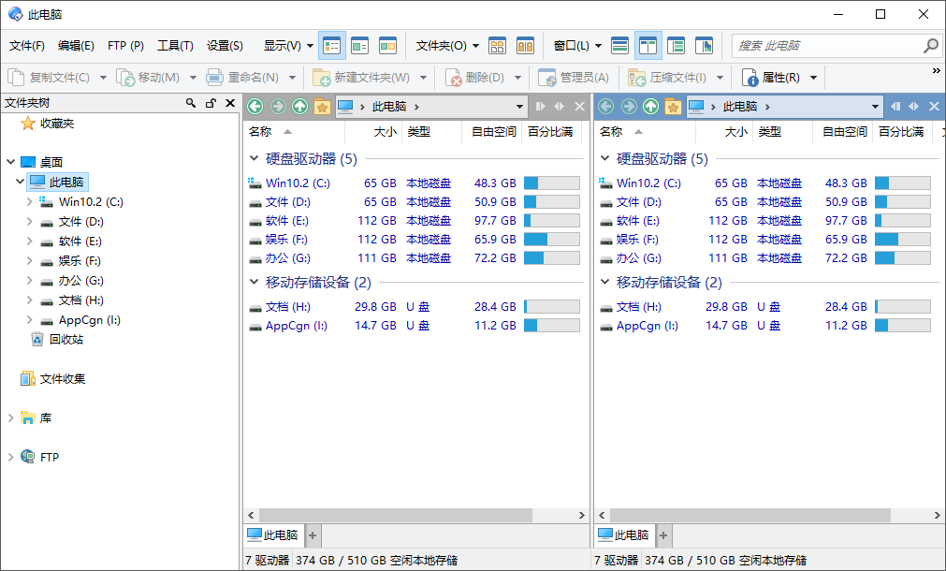This screenshot has width=946, height=571.
Task: Open the 设置(S) menu
Action: (x=225, y=45)
